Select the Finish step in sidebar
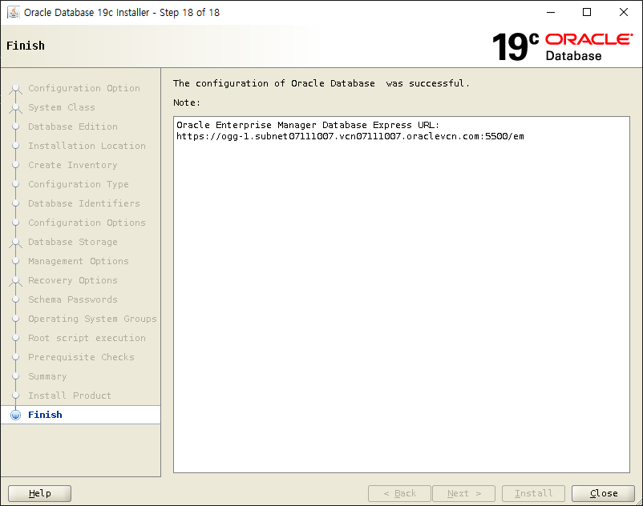The width and height of the screenshot is (643, 506). (x=80, y=415)
